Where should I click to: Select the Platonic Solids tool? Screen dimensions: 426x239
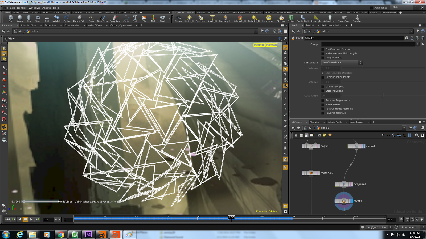pos(79,18)
